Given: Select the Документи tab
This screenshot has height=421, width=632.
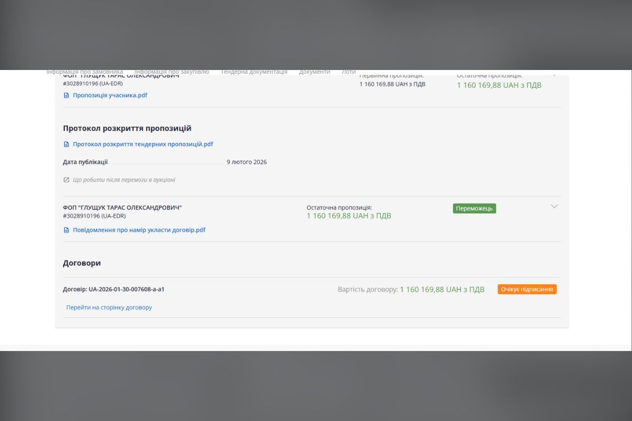Looking at the screenshot, I should (314, 72).
